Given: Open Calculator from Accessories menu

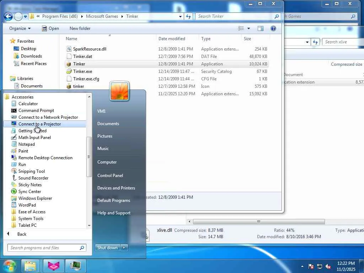Looking at the screenshot, I should [28, 104].
